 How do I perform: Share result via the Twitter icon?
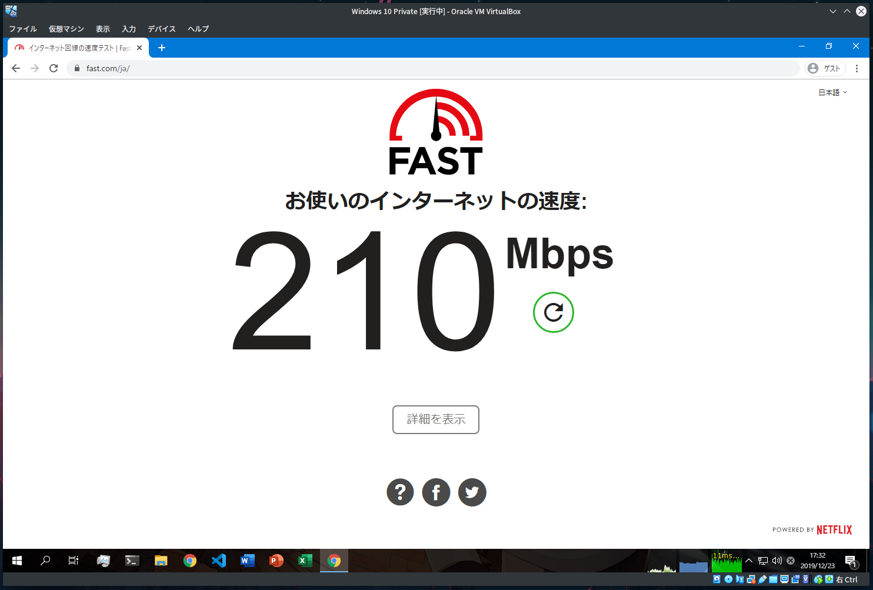coord(472,492)
